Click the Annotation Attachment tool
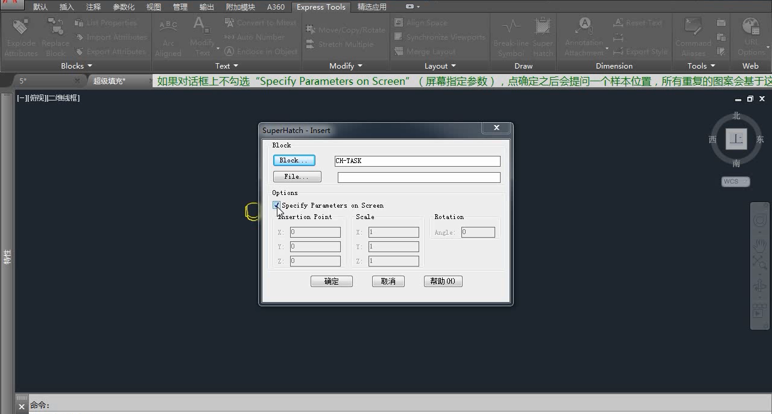The height and width of the screenshot is (414, 772). pos(584,37)
